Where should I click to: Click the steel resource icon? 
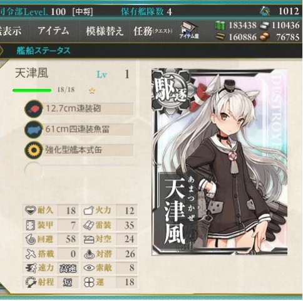(265, 26)
